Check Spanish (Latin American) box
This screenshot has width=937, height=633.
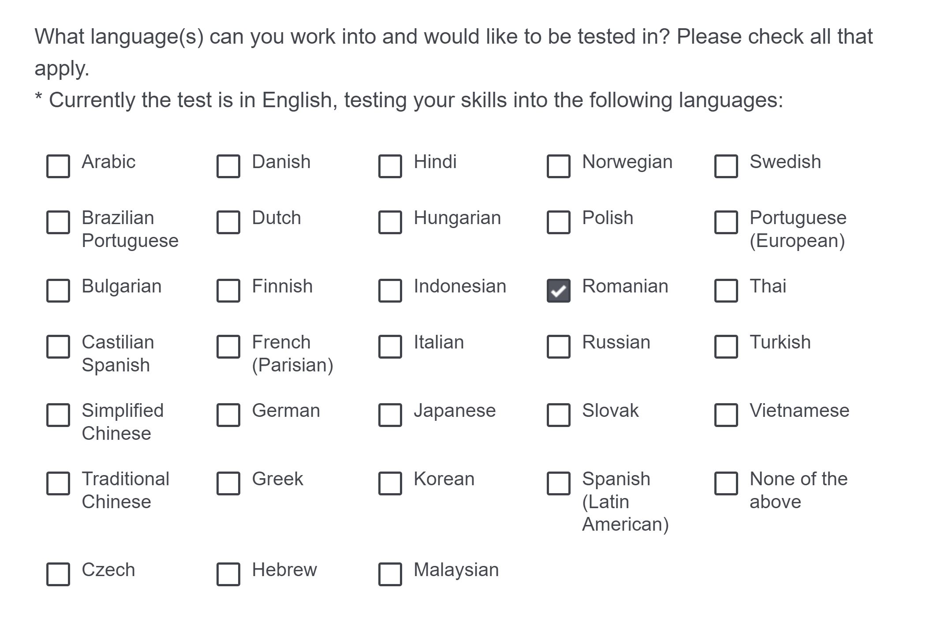(x=558, y=483)
